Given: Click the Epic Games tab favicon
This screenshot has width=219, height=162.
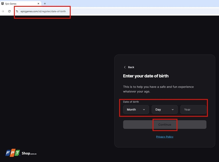Looking at the screenshot, I should (x=2, y=4).
